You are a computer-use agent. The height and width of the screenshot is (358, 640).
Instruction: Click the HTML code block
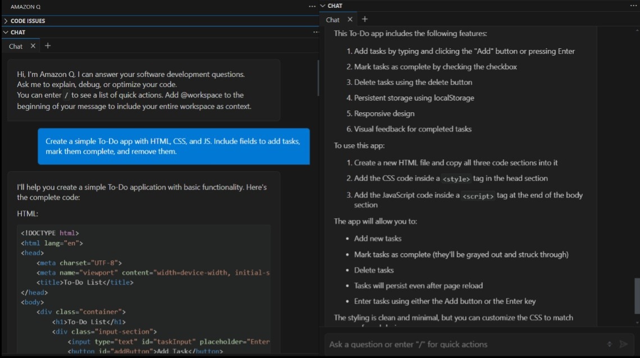click(x=144, y=289)
